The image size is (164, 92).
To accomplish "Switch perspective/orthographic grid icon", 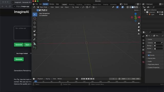I will 139,34.
